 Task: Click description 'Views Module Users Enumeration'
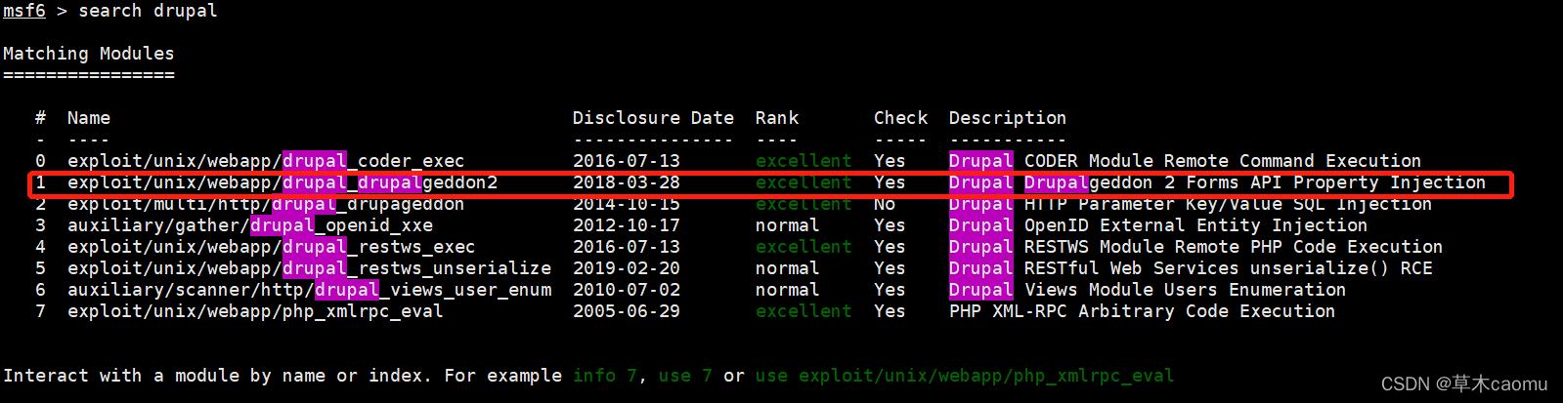[1185, 290]
